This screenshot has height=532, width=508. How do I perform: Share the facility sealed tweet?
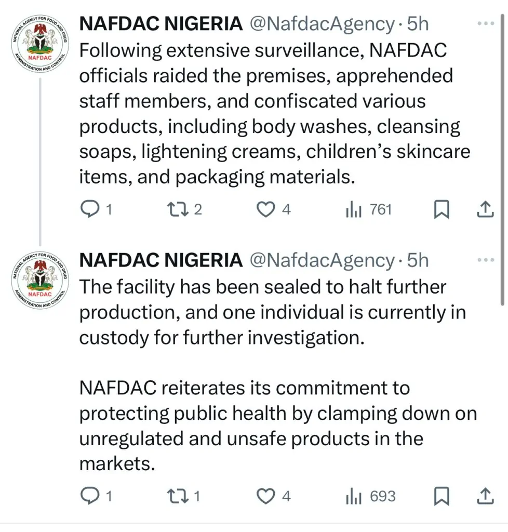[x=484, y=496]
